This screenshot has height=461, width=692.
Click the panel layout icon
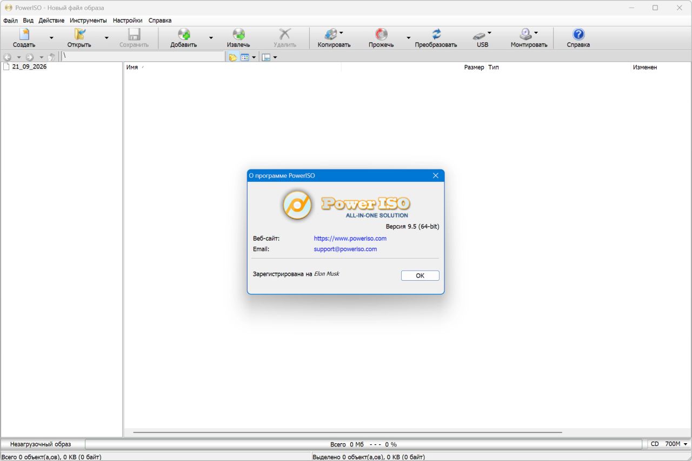(266, 57)
